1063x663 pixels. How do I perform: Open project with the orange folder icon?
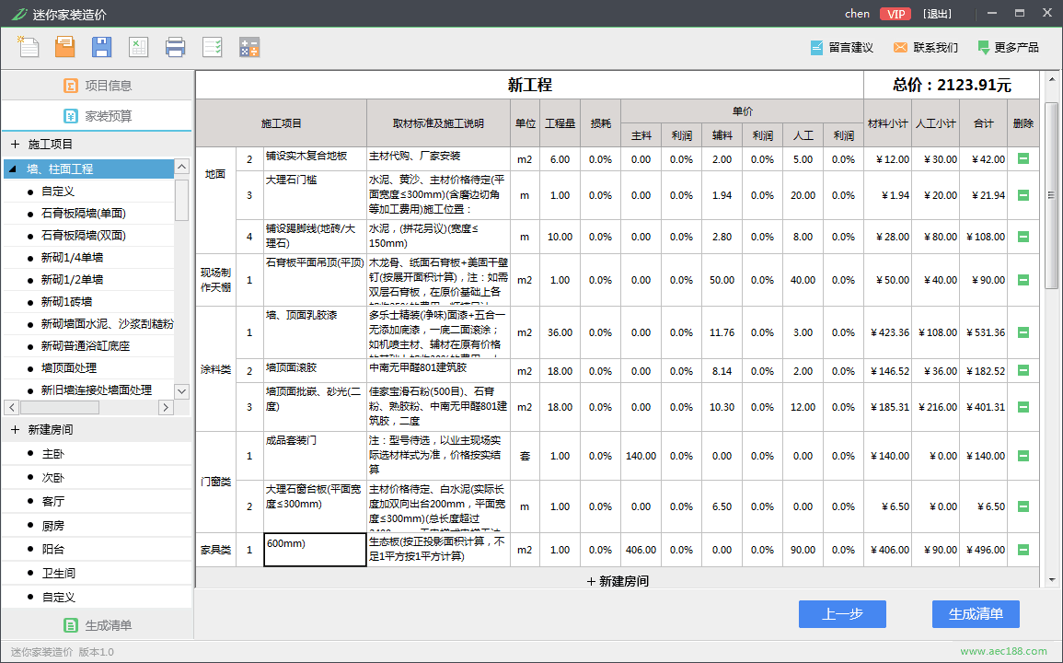65,47
